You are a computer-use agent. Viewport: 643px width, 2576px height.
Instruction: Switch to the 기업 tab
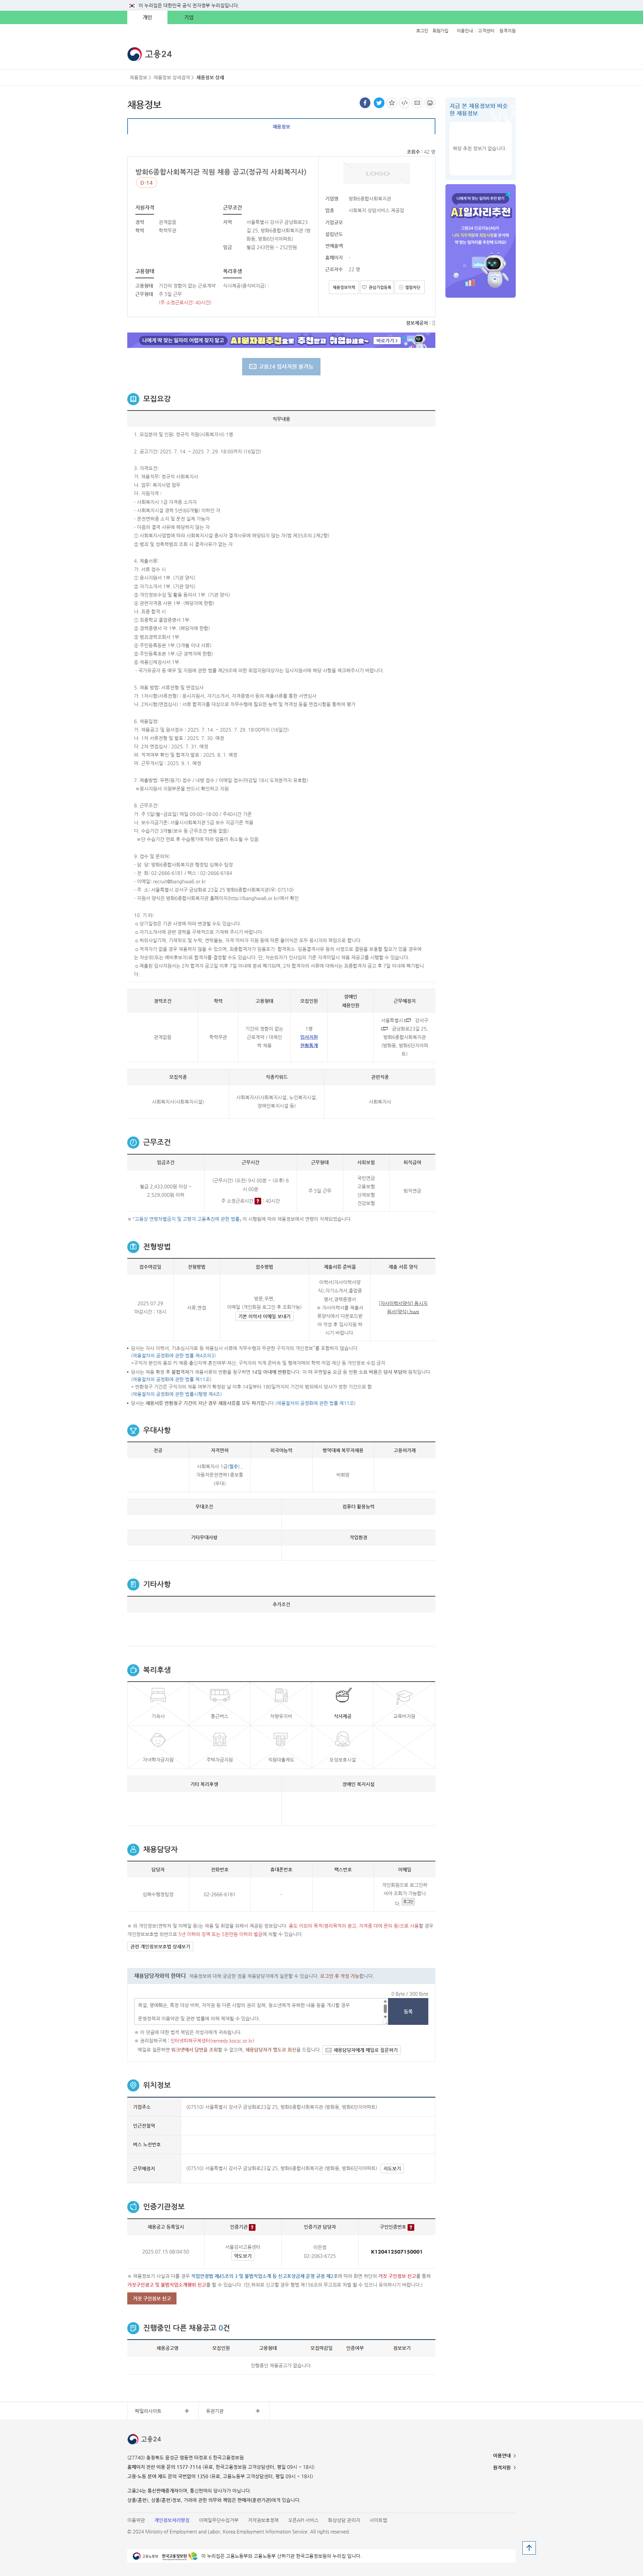point(189,17)
